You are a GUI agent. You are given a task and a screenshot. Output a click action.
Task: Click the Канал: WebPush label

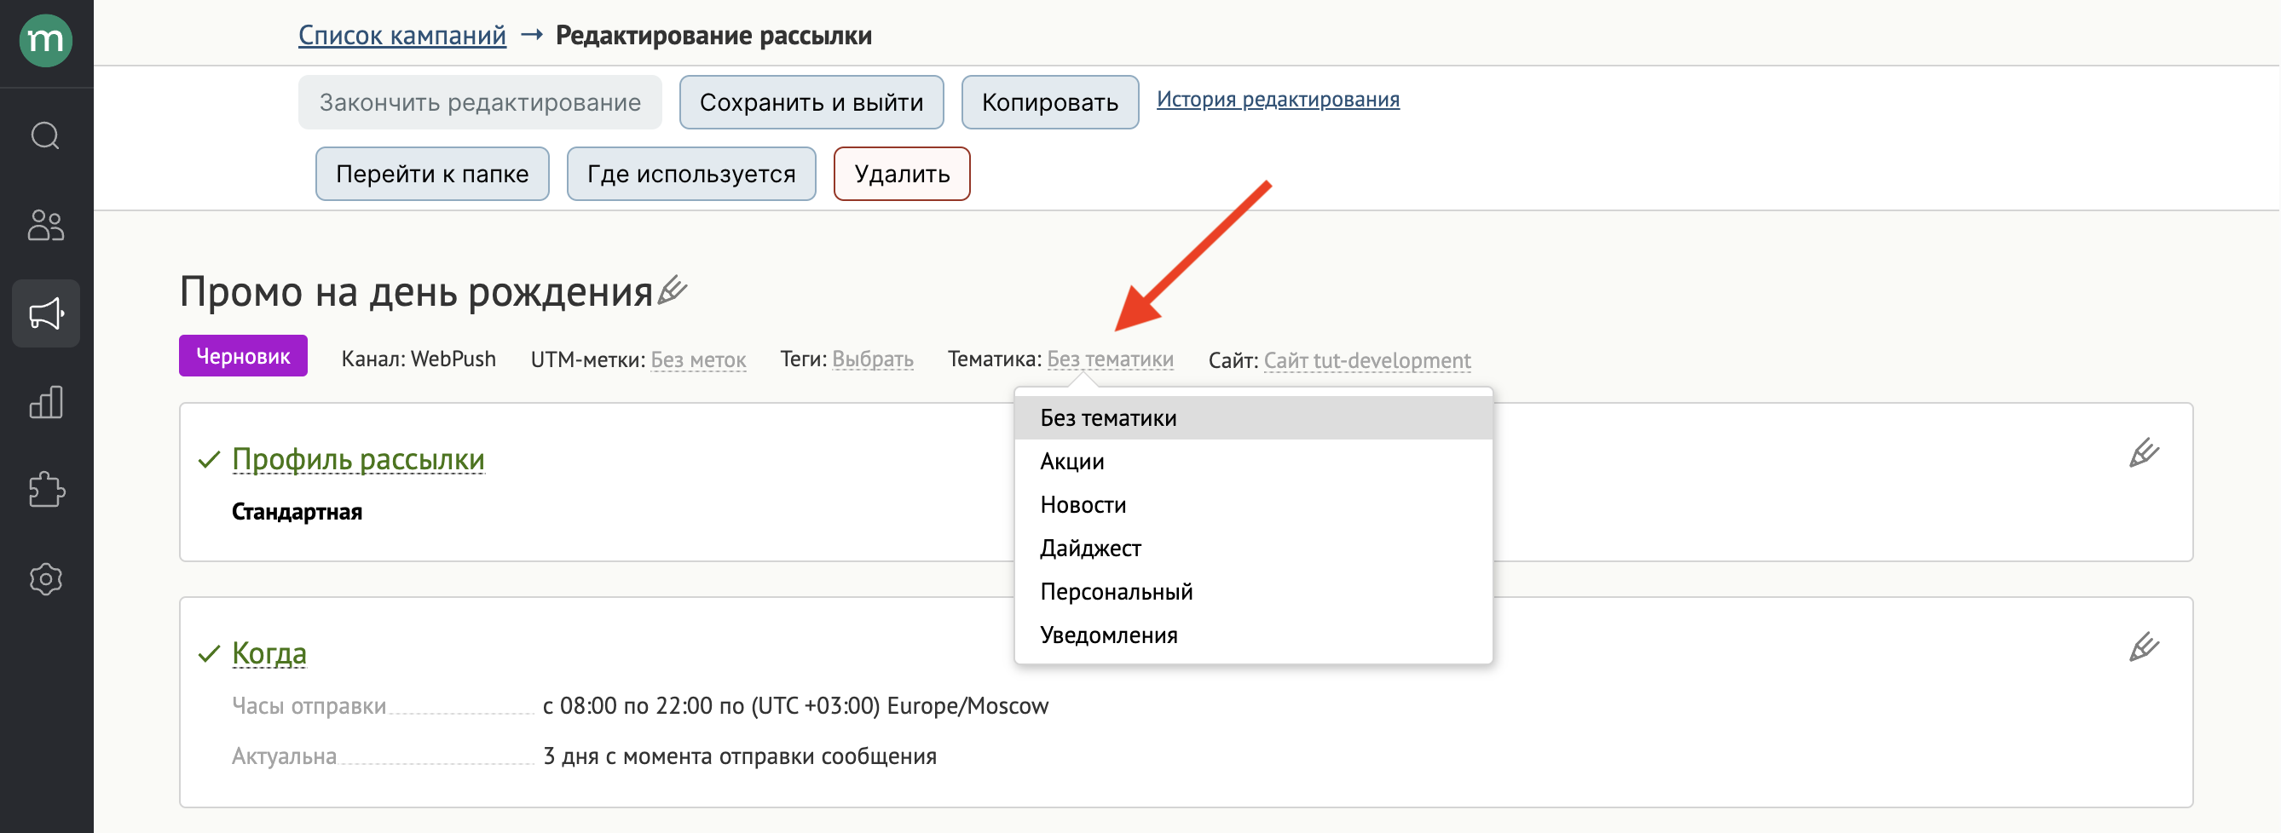pyautogui.click(x=419, y=359)
